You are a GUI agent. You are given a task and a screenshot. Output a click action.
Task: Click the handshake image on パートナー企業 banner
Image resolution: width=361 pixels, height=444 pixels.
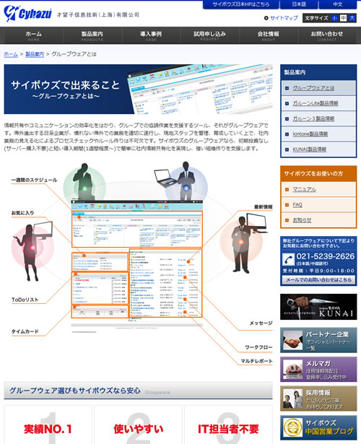pyautogui.click(x=292, y=340)
